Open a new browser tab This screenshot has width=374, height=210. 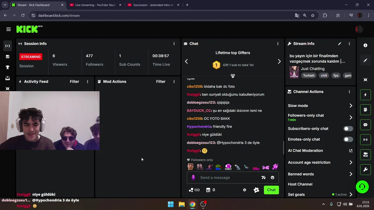coord(187,5)
